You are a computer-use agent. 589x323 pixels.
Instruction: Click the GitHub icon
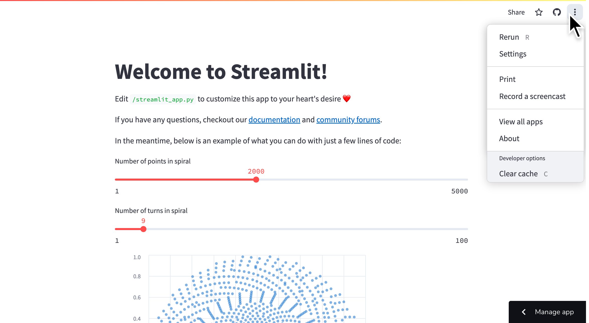click(x=556, y=12)
